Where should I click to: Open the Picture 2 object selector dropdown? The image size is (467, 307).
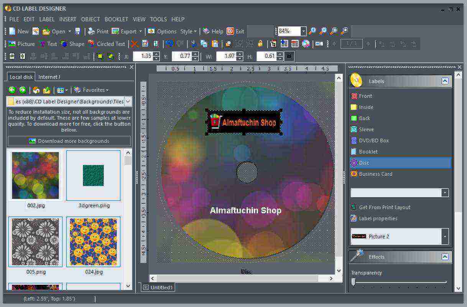click(445, 236)
